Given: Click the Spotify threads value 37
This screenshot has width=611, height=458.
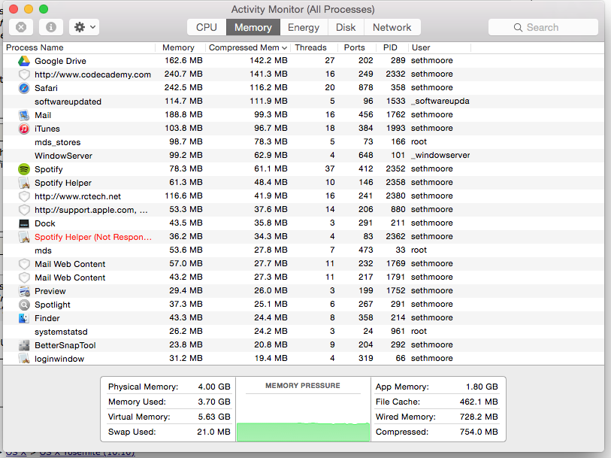Looking at the screenshot, I should pyautogui.click(x=330, y=168).
